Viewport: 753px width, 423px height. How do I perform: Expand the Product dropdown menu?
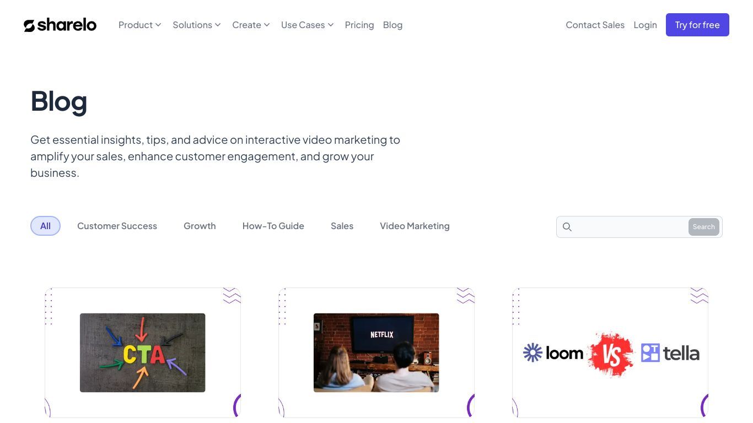(x=139, y=25)
